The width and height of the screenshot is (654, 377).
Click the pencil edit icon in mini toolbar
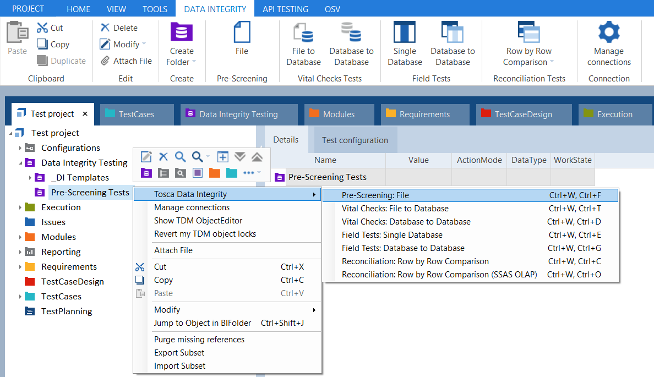[x=146, y=157]
